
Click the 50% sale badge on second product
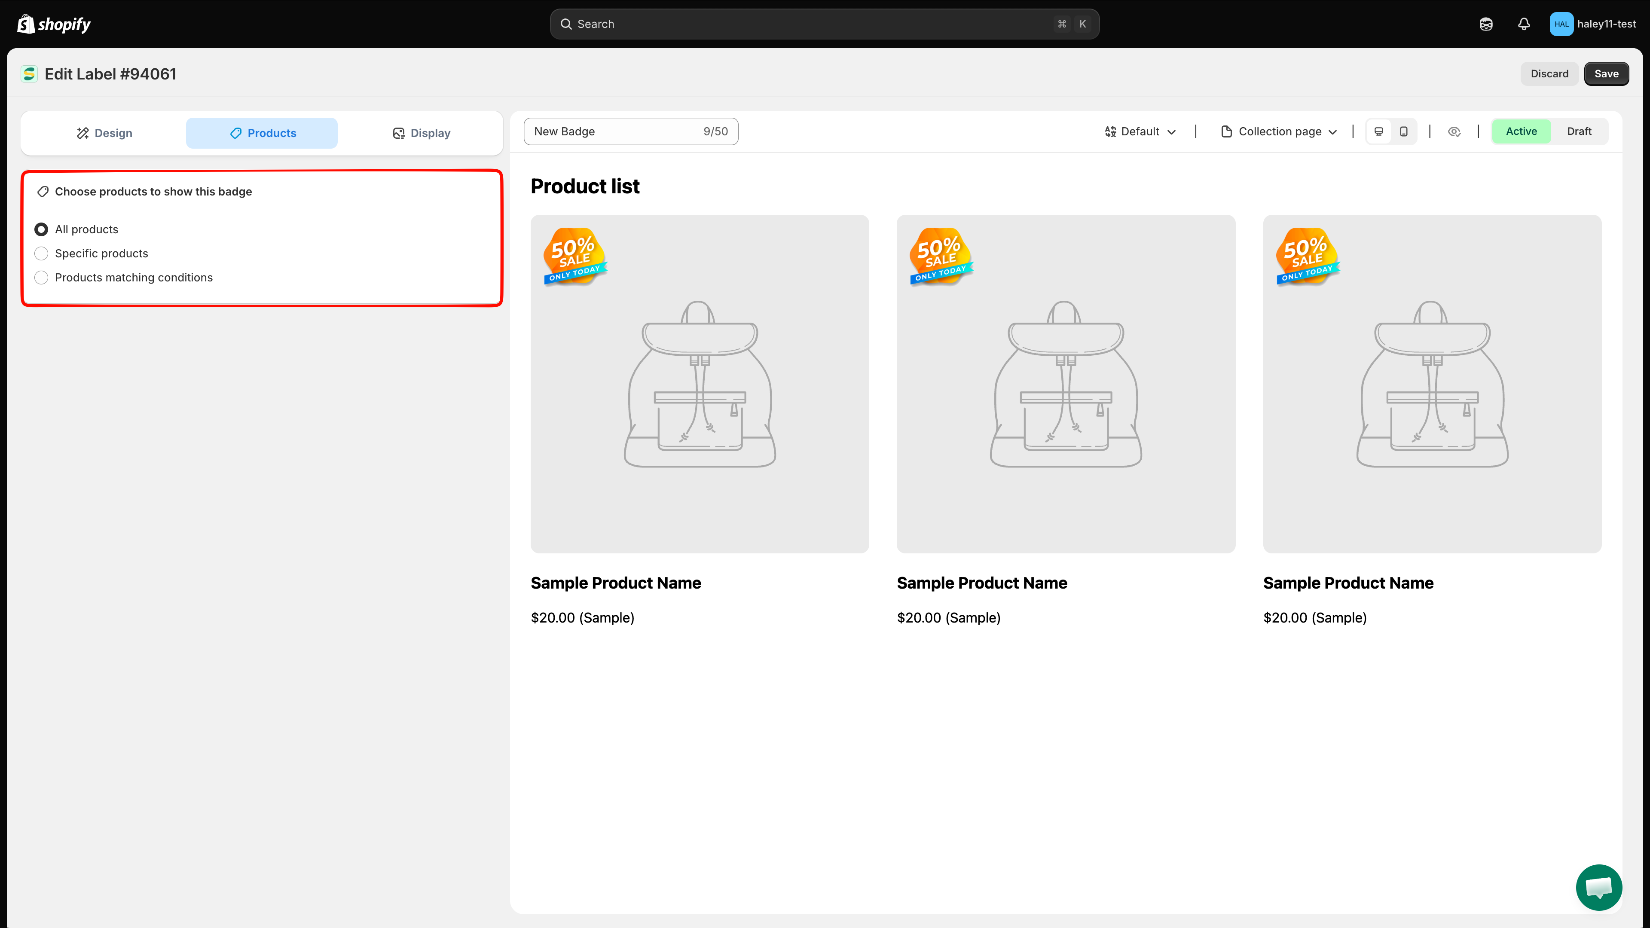941,256
